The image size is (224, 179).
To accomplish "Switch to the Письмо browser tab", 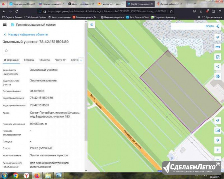I will [110, 4].
